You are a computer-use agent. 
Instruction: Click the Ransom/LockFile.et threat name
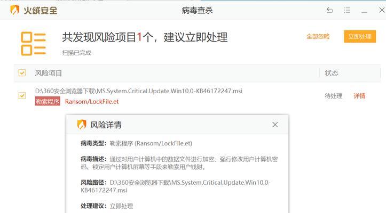coord(92,102)
